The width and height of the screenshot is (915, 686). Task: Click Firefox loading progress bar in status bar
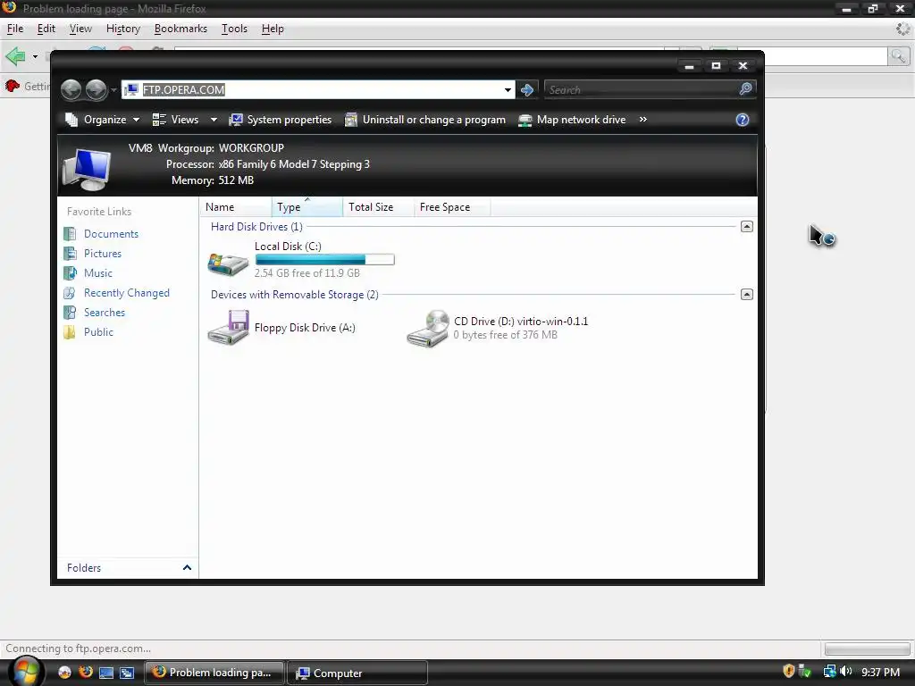click(867, 648)
